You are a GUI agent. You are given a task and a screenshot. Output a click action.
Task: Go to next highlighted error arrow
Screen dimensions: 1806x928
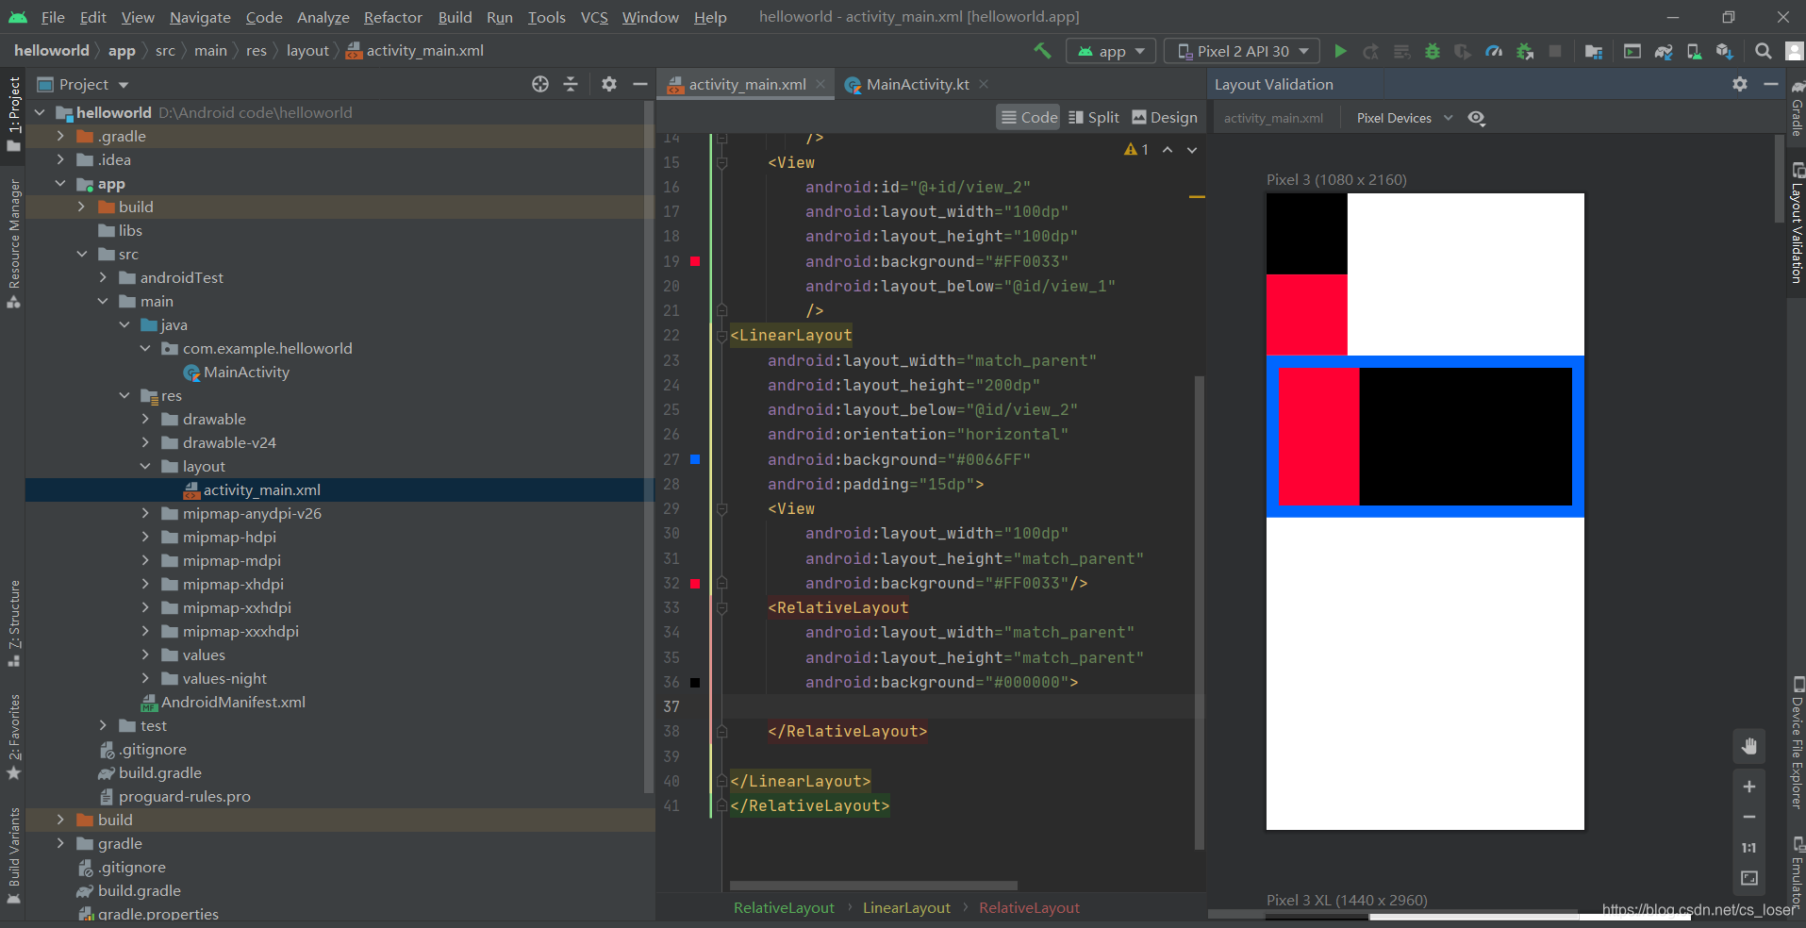[x=1192, y=150]
